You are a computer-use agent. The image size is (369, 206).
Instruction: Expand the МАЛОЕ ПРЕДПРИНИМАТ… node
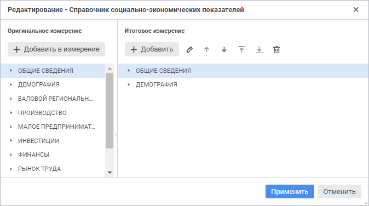point(11,127)
